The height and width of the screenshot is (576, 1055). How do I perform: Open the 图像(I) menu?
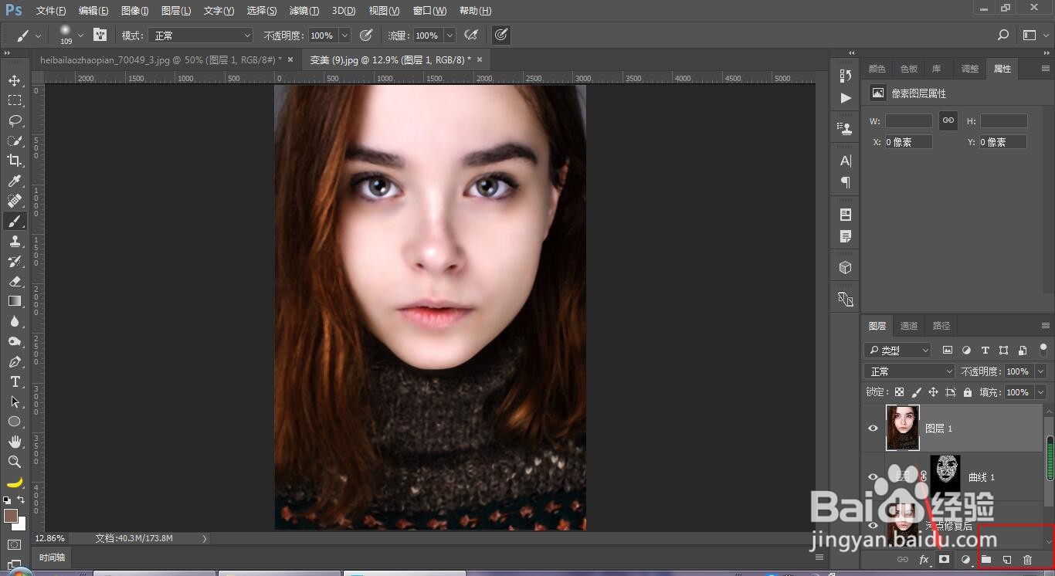pyautogui.click(x=134, y=11)
